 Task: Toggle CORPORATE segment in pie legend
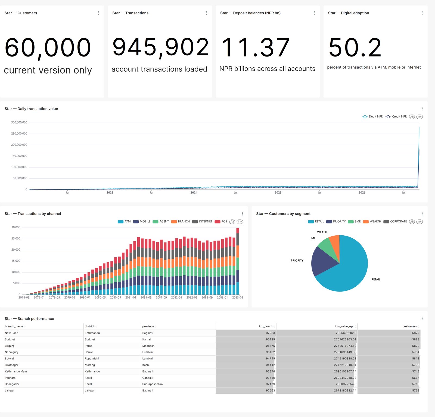[x=395, y=222]
